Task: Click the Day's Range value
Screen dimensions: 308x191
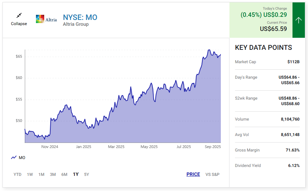Action: click(289, 80)
